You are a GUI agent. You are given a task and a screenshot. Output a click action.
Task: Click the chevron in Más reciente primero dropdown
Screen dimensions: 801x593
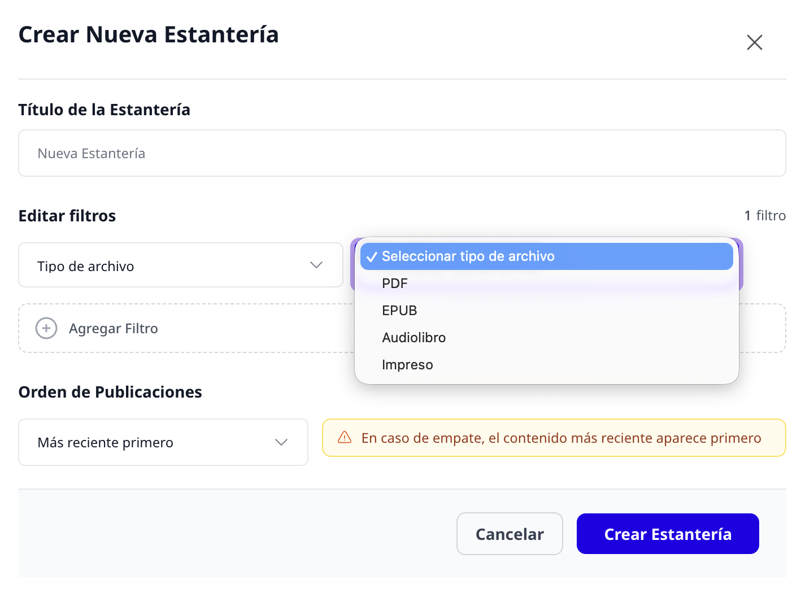(281, 442)
